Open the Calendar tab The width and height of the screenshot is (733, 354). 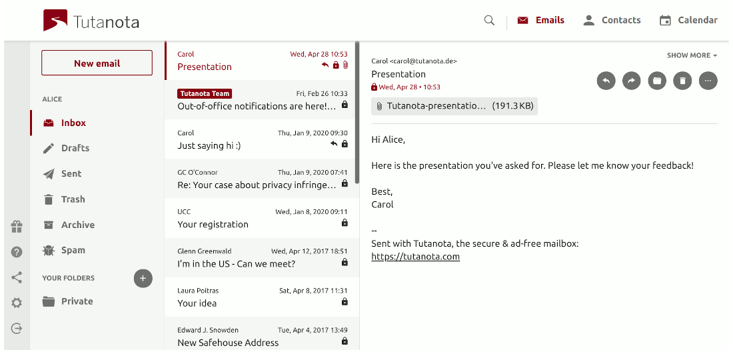pyautogui.click(x=688, y=21)
